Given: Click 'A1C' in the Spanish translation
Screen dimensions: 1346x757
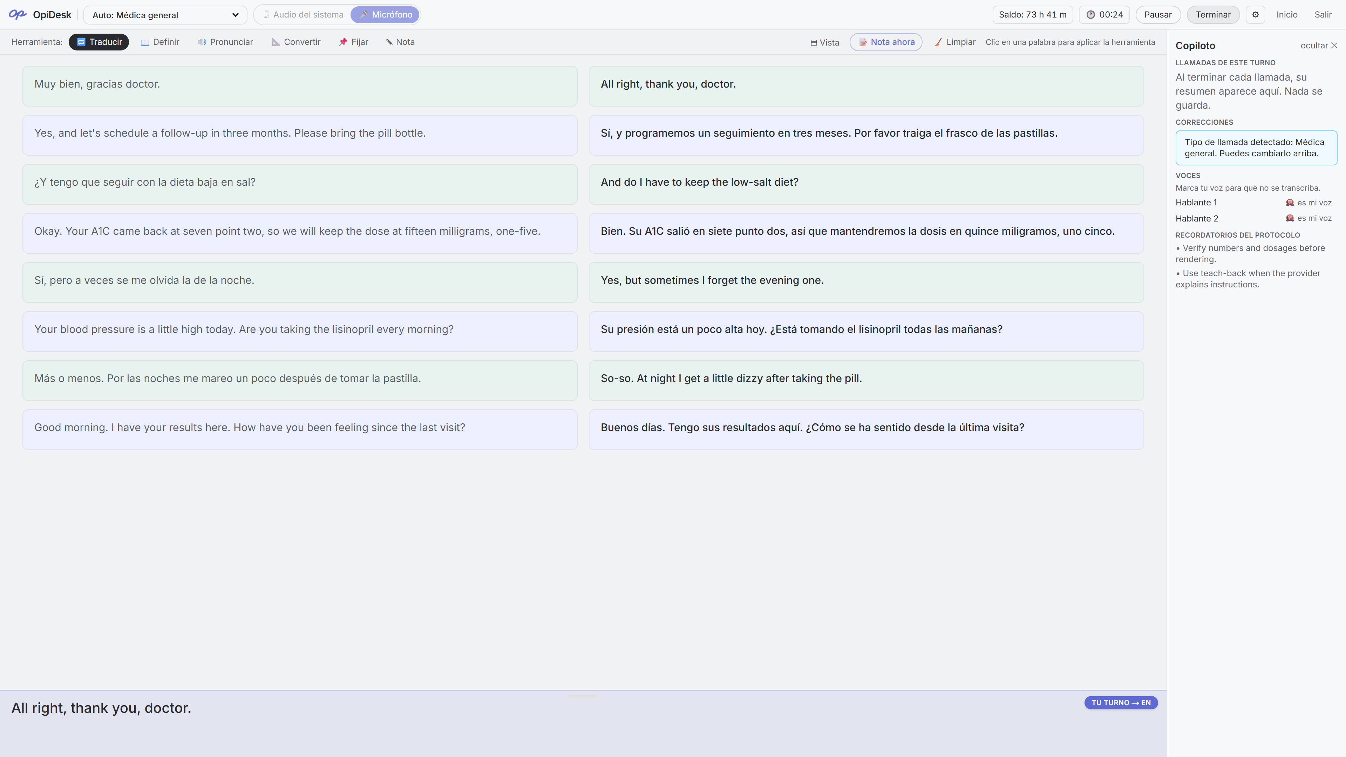Looking at the screenshot, I should [654, 231].
